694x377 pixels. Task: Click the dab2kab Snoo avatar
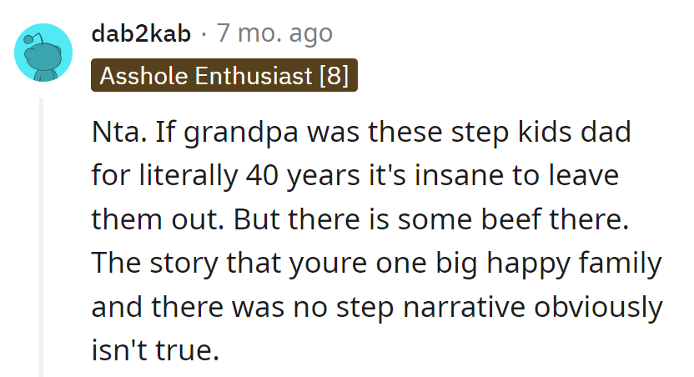(x=43, y=53)
